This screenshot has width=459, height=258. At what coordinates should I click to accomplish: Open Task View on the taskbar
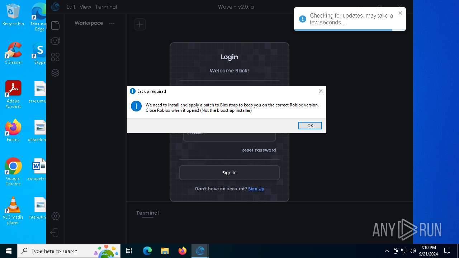click(x=129, y=251)
